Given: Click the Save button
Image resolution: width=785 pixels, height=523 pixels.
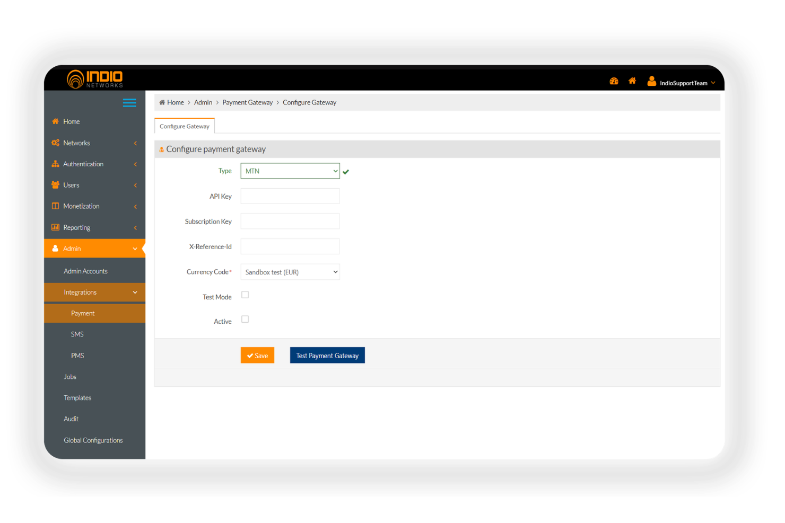Looking at the screenshot, I should 257,355.
